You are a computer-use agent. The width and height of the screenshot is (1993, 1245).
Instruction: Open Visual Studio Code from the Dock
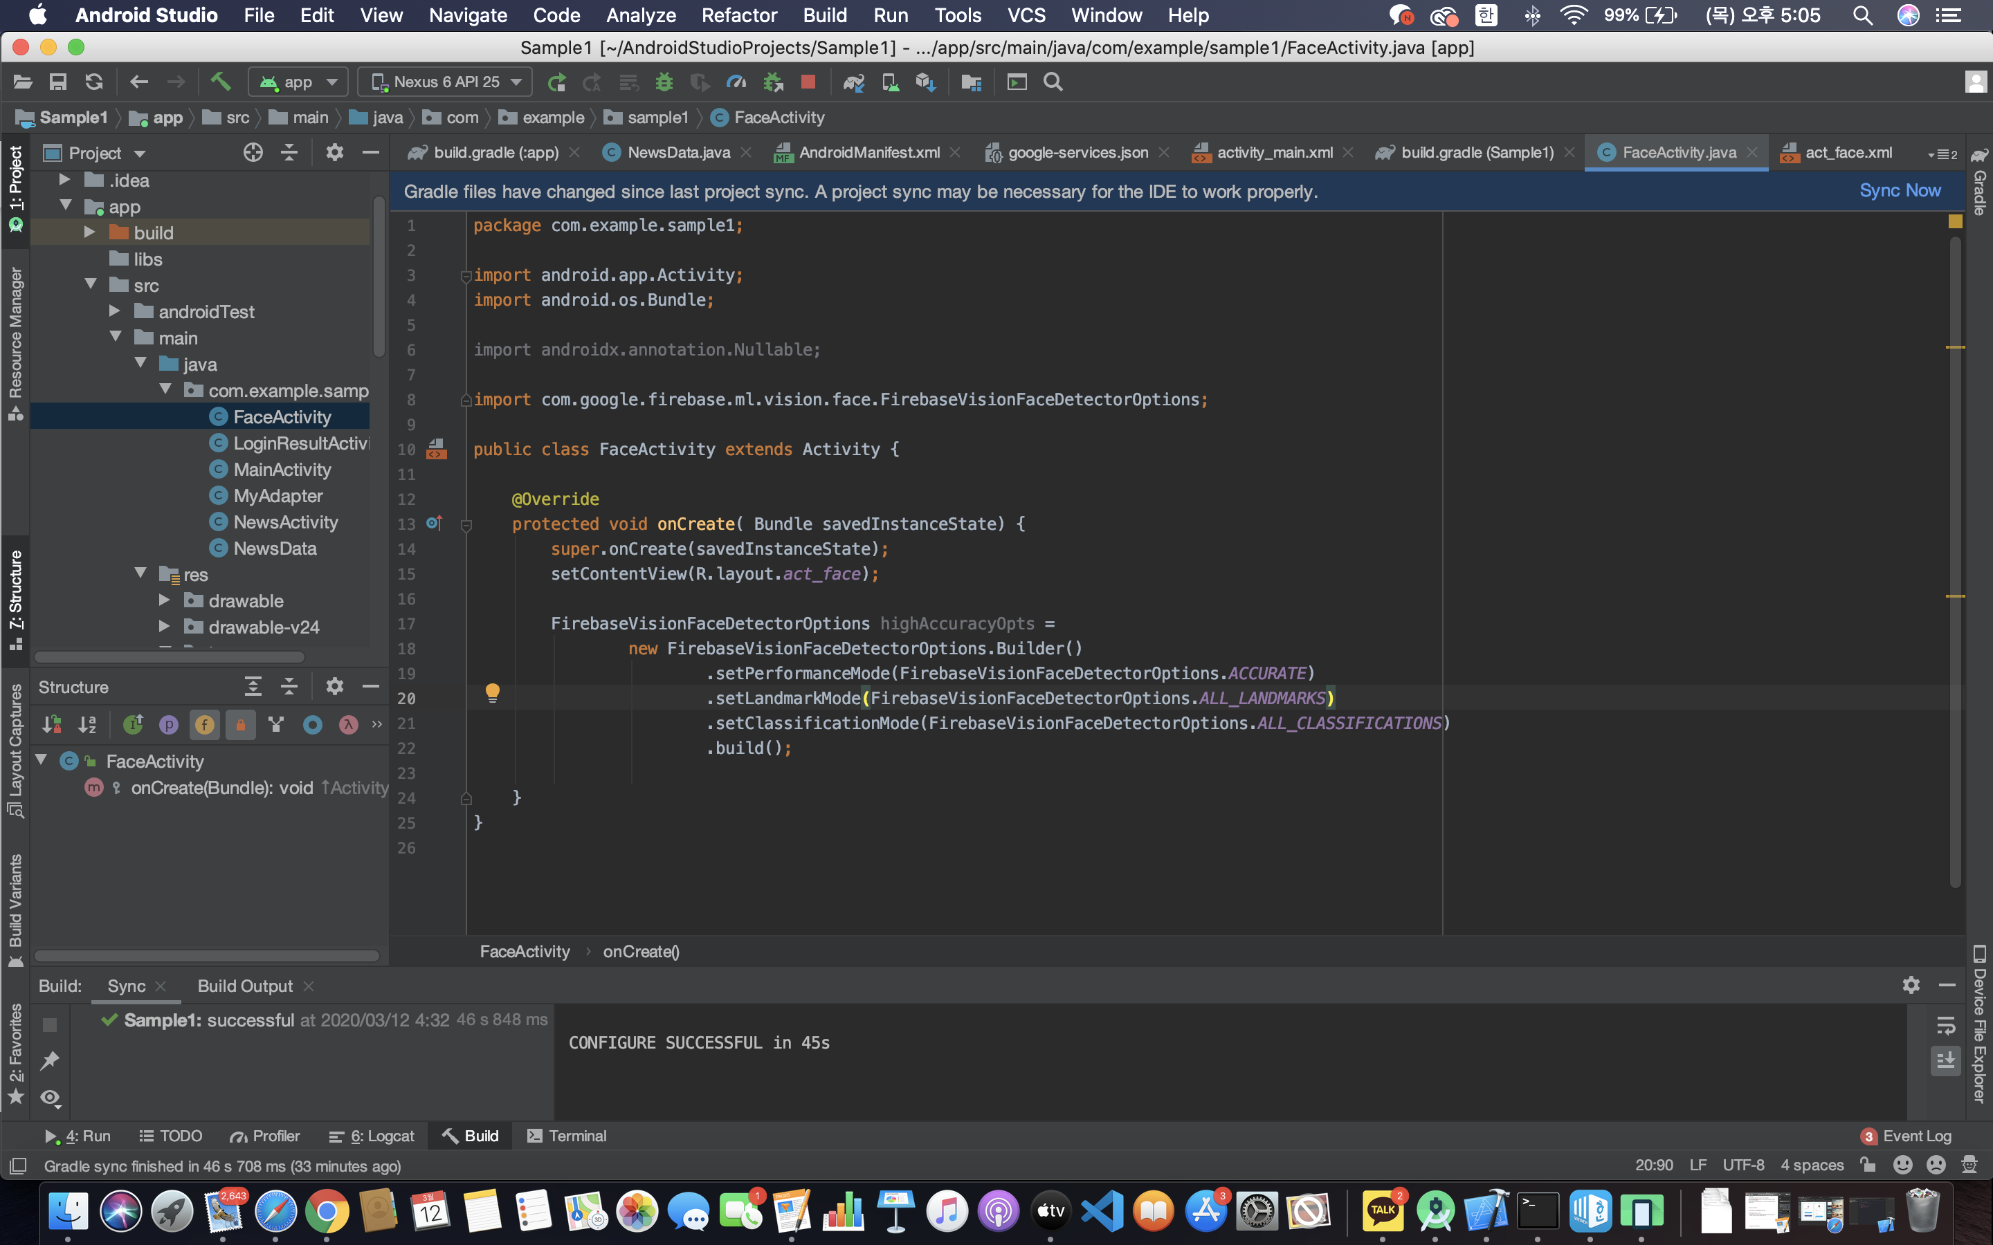(x=1103, y=1211)
